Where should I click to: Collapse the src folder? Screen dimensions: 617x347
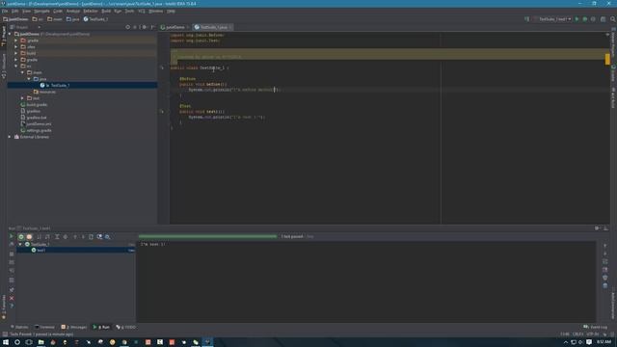16,67
